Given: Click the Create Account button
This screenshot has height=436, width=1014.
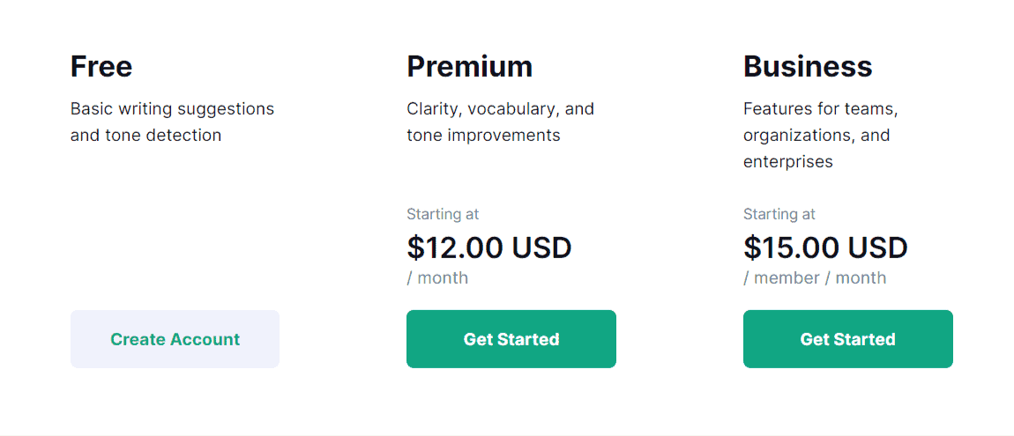Looking at the screenshot, I should 175,339.
